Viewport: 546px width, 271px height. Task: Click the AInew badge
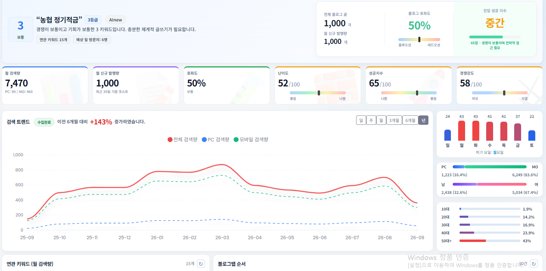(115, 20)
